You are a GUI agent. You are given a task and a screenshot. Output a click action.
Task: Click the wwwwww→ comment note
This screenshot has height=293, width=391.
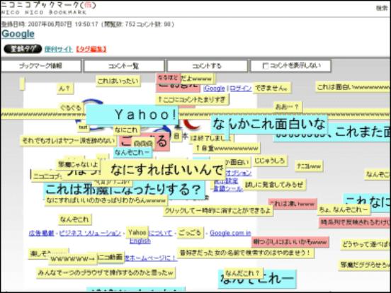(73, 258)
